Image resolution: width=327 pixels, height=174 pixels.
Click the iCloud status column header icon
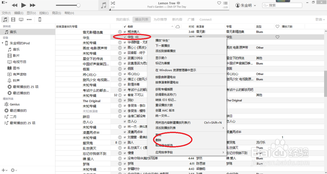178,27
